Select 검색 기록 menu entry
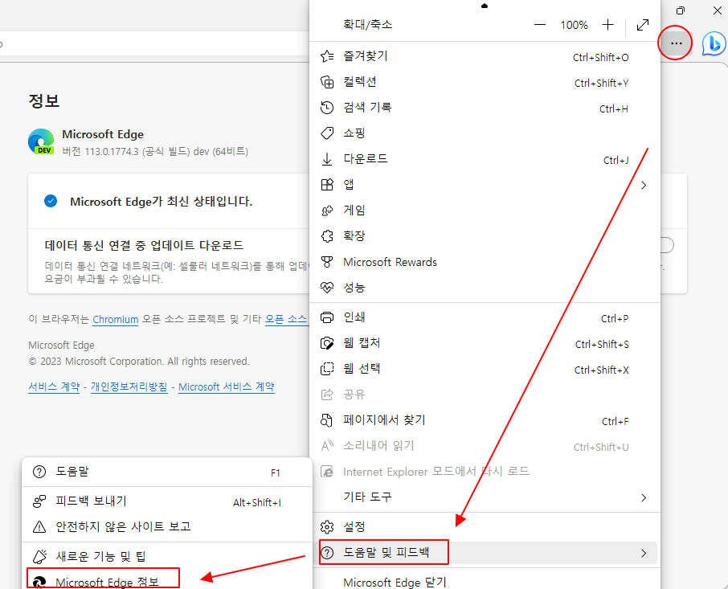The width and height of the screenshot is (728, 589). coord(485,108)
